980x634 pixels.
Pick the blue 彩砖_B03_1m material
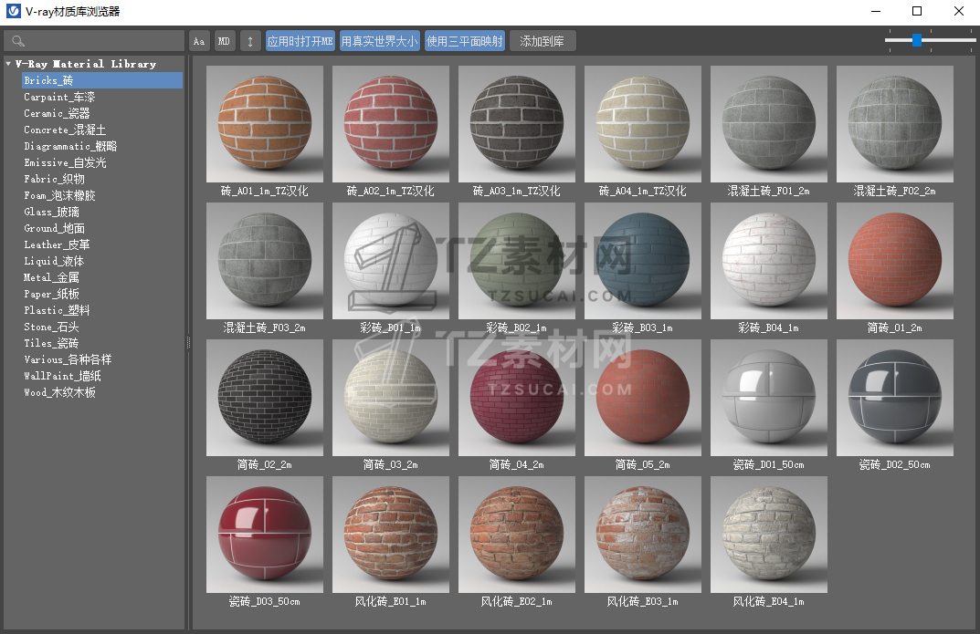(642, 261)
